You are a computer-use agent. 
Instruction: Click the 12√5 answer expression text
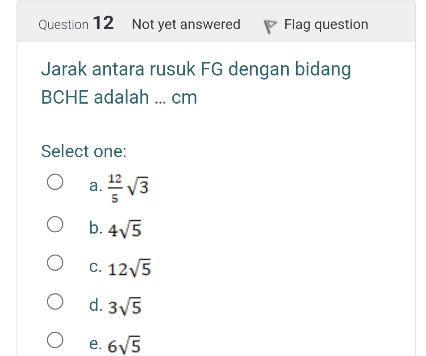(131, 268)
